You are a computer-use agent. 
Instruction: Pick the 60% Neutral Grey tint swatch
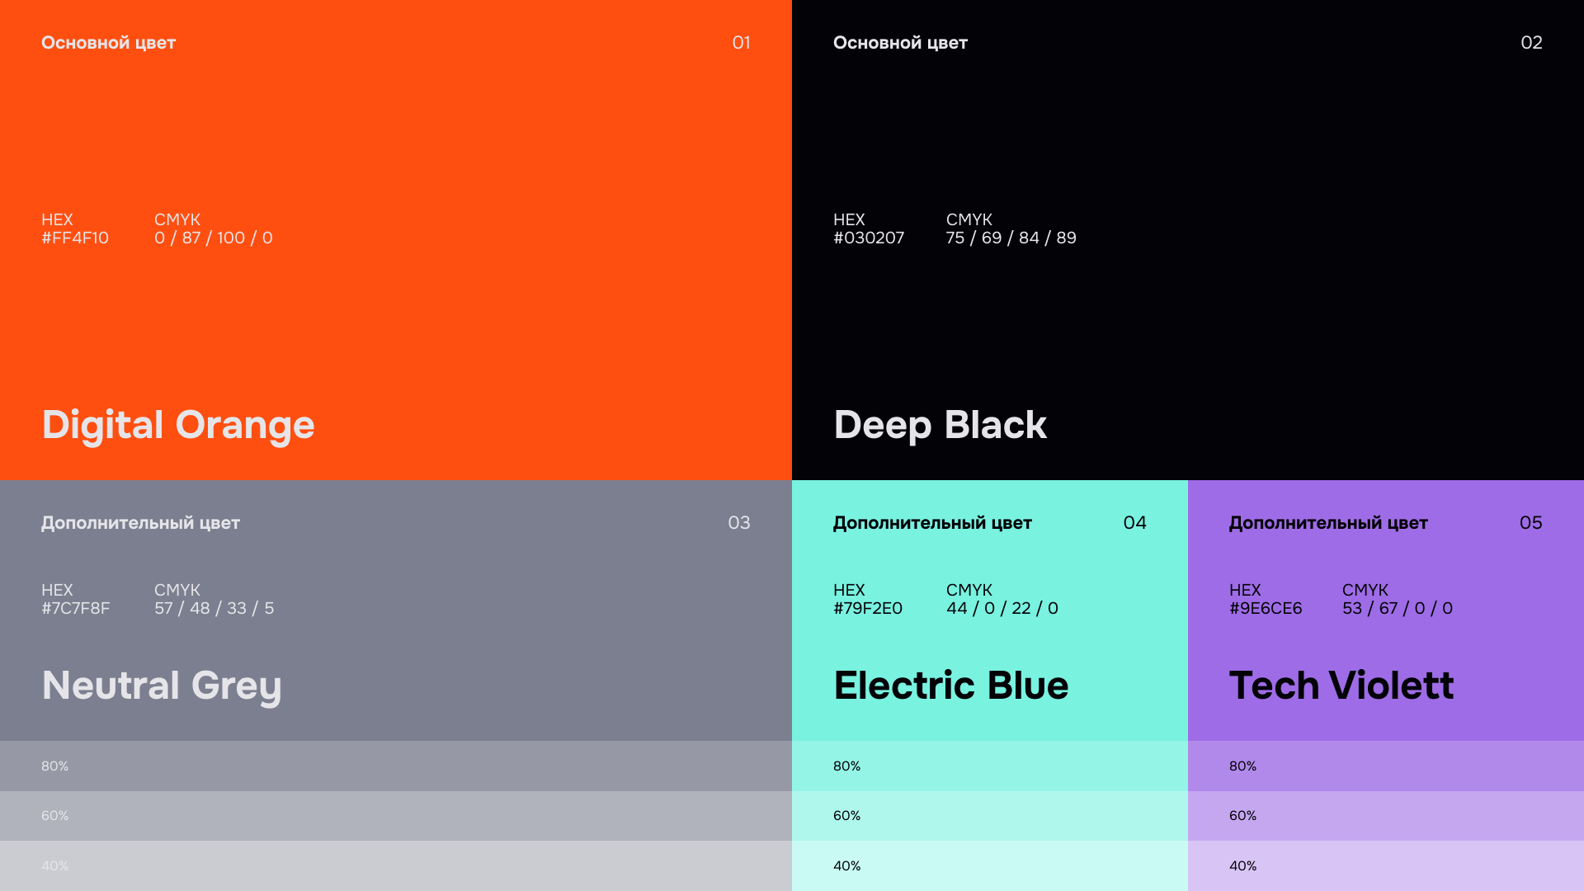pos(396,816)
